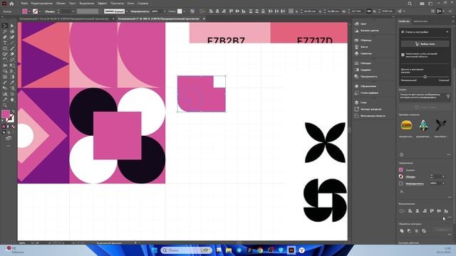Viewport: 456px width, 256px height.
Task: Set toolbox paint mode to None
Action: pyautogui.click(x=13, y=127)
